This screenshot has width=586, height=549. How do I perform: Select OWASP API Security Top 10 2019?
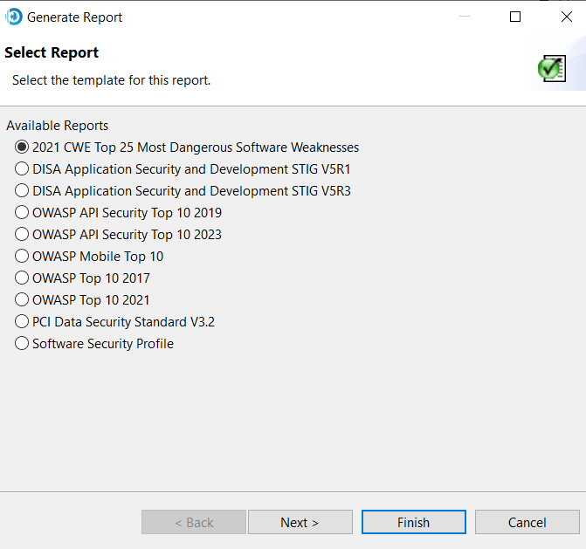(22, 213)
